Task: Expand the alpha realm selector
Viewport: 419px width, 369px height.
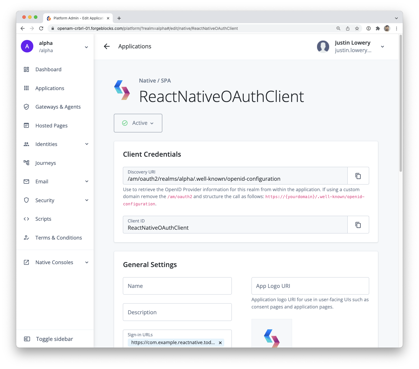Action: point(86,47)
